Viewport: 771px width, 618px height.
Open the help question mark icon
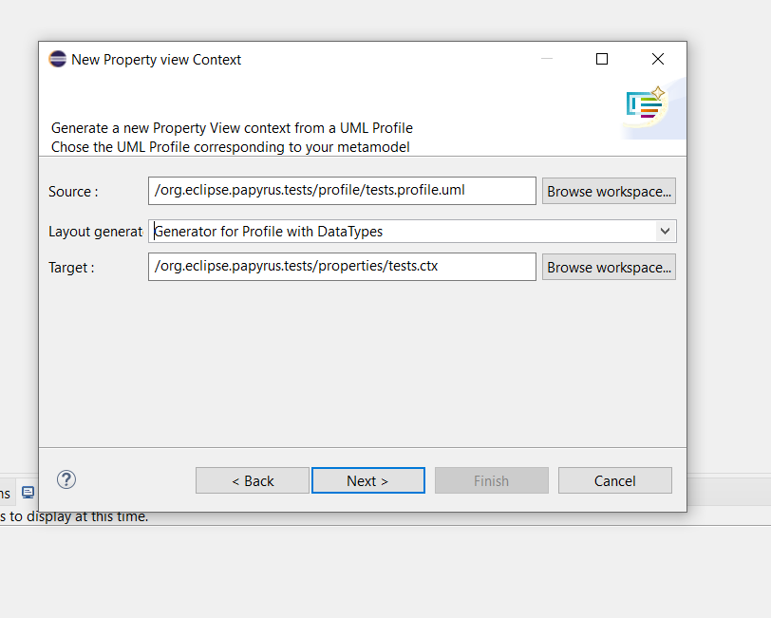[x=66, y=479]
